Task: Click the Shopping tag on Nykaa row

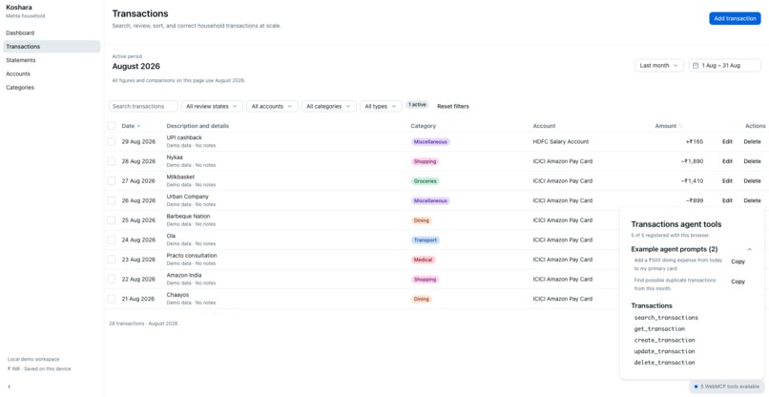Action: click(x=425, y=161)
